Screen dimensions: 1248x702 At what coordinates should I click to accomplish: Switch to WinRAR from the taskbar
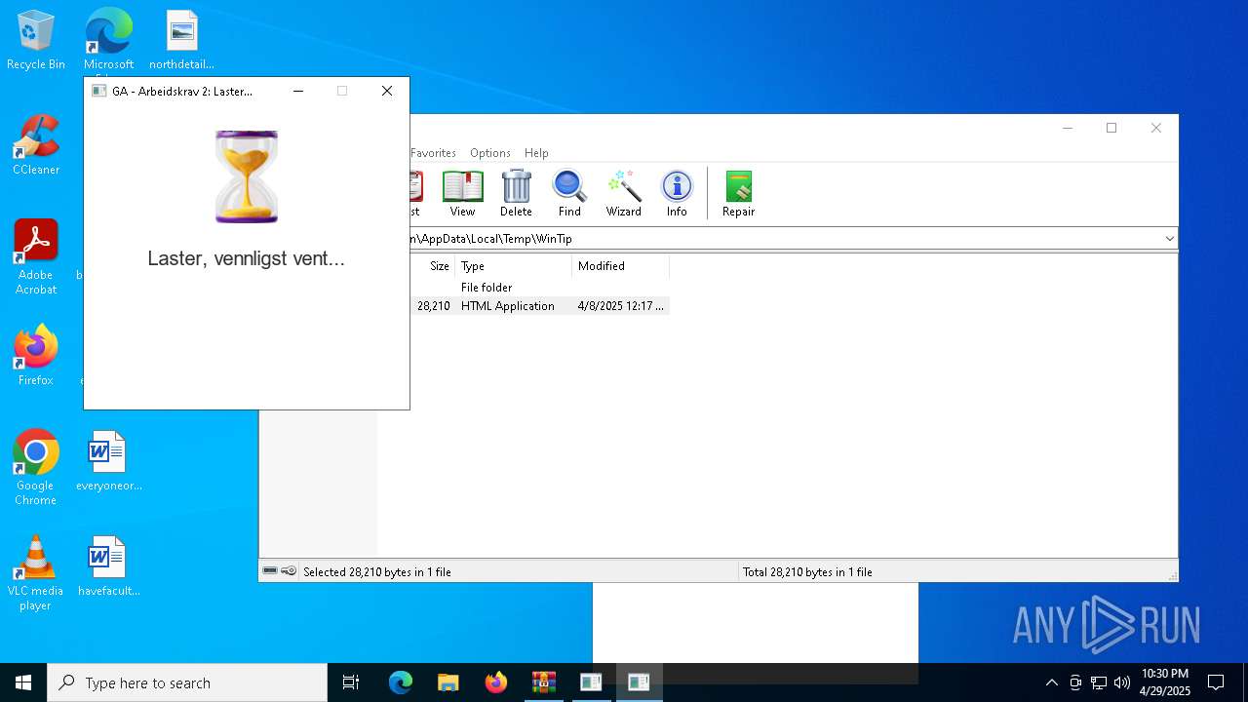[x=544, y=682]
